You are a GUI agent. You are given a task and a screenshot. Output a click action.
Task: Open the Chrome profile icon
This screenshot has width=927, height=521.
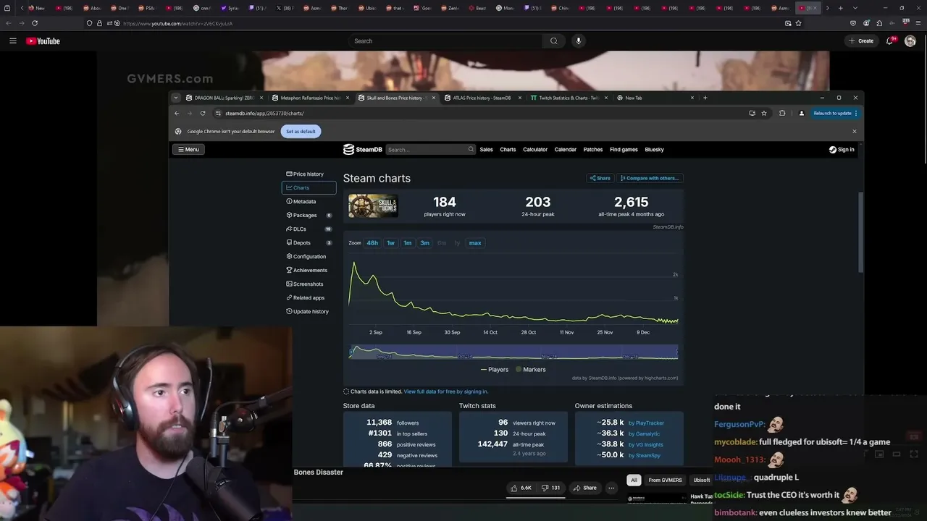click(x=801, y=114)
